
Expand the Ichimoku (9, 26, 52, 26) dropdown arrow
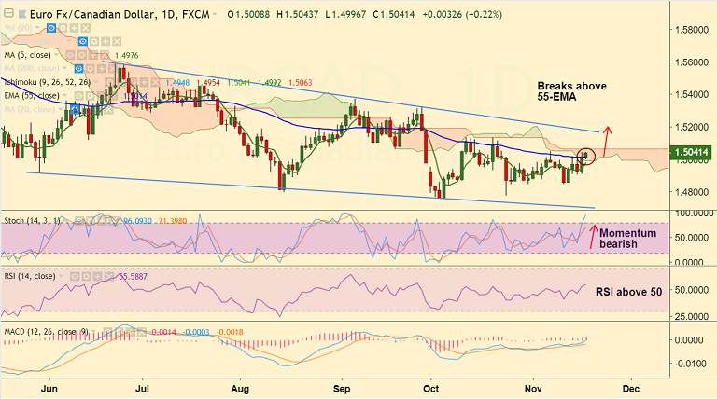tap(96, 82)
